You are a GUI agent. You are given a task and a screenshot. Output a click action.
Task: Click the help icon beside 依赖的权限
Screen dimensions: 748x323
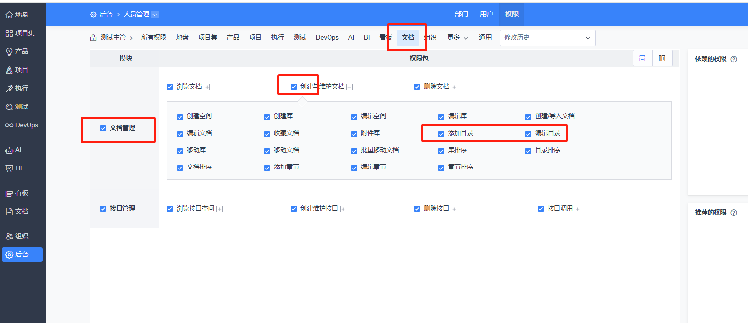click(x=733, y=59)
